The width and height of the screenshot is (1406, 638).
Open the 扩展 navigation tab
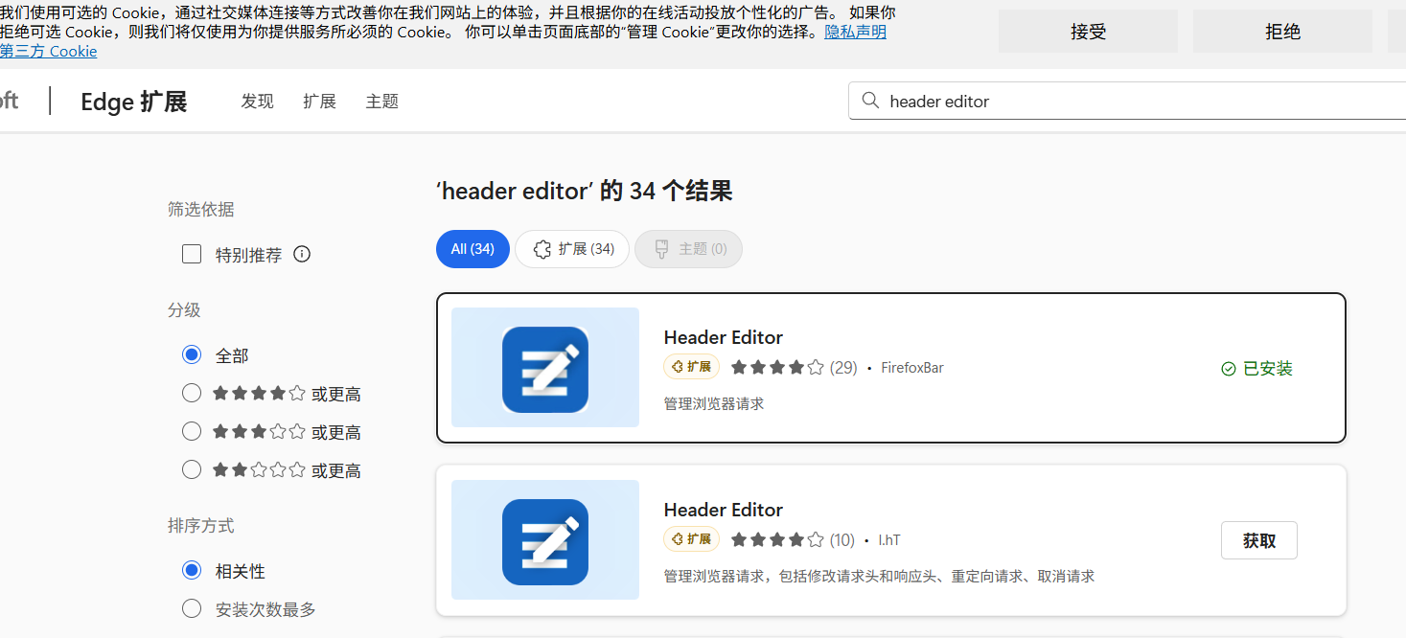tap(319, 101)
